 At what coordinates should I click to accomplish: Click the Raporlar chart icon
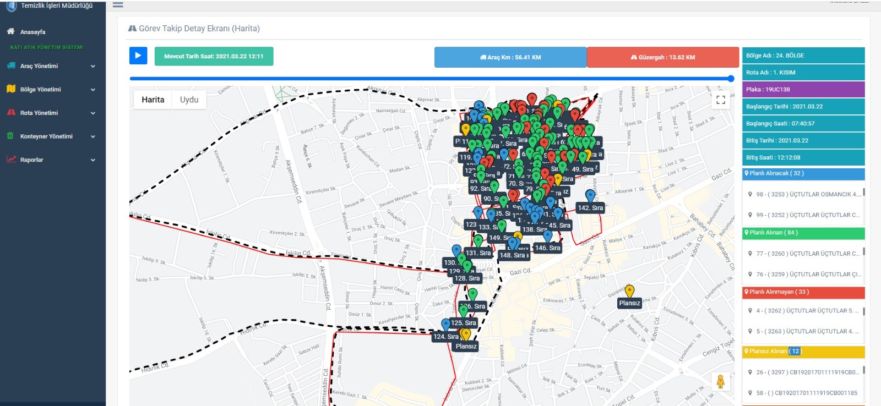(11, 160)
